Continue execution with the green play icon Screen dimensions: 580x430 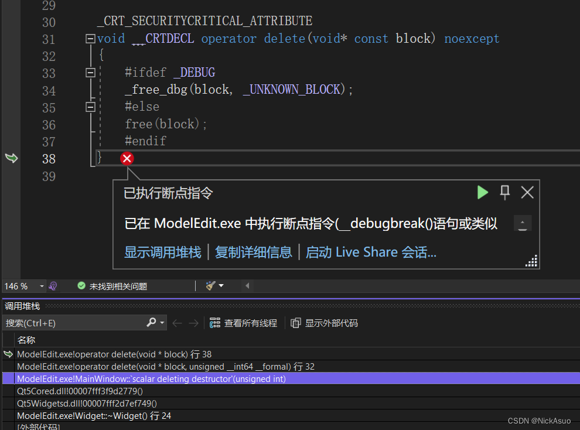click(x=482, y=192)
